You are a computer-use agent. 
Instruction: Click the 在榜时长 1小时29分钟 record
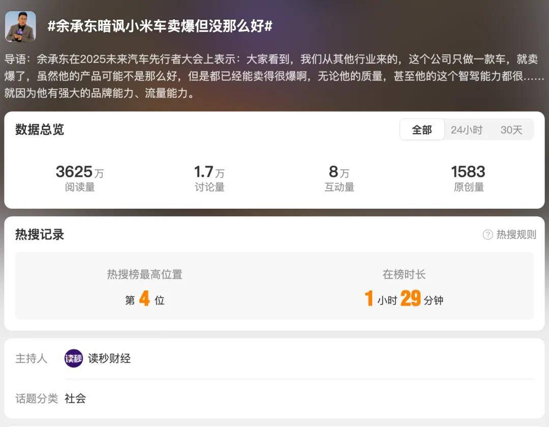(404, 288)
